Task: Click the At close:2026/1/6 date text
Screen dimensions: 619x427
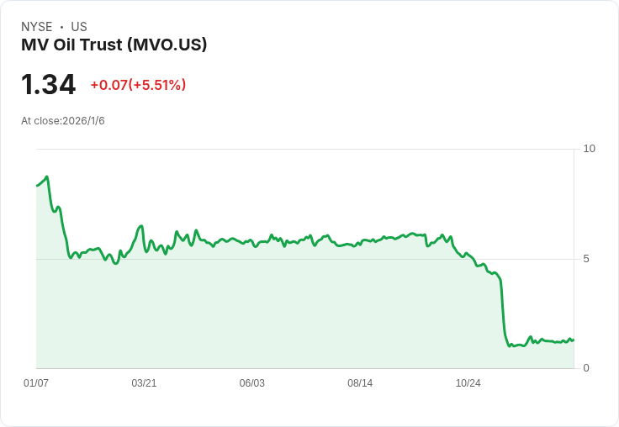Action: [x=63, y=121]
